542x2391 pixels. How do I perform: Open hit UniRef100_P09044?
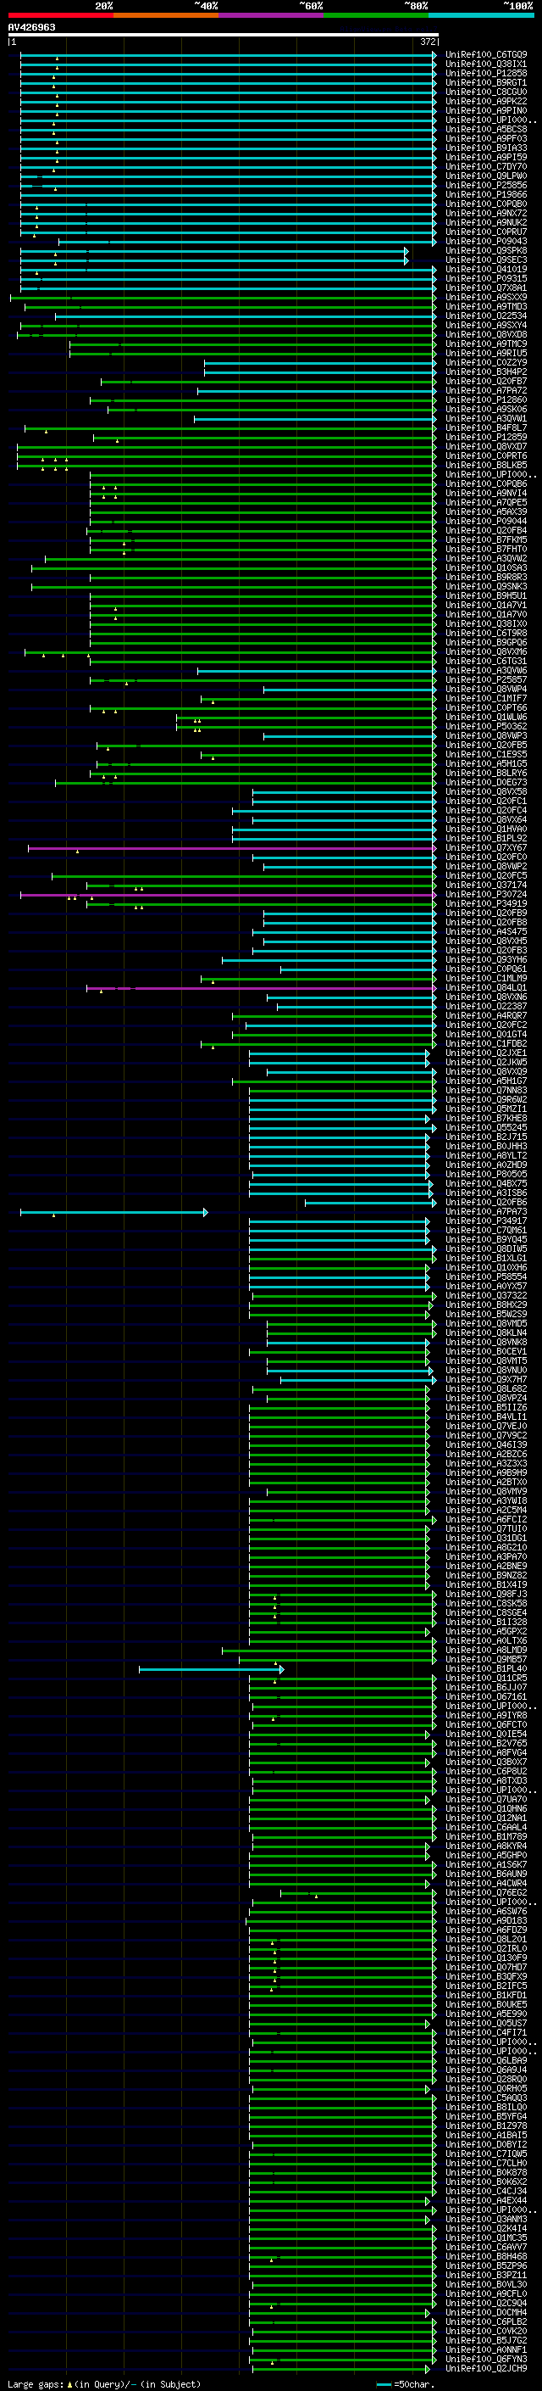pos(485,522)
